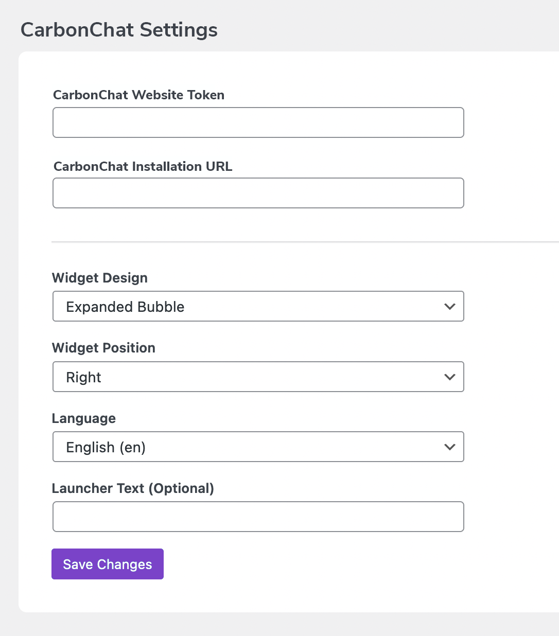Click the 'CarbonChat Installation URL' label
Viewport: 559px width, 636px height.
[x=143, y=167]
